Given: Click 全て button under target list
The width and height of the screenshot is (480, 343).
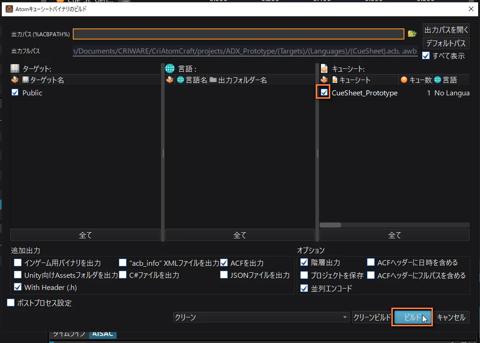Looking at the screenshot, I should coord(85,235).
